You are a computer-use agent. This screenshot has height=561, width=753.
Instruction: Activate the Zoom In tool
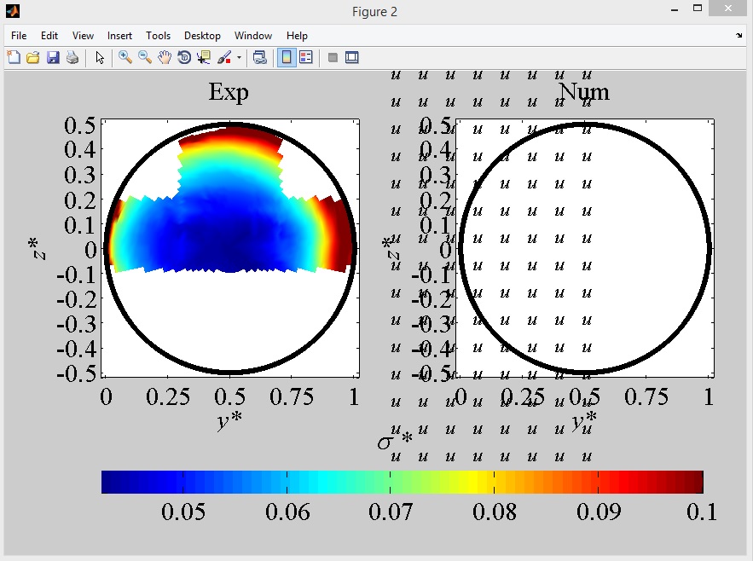coord(125,58)
